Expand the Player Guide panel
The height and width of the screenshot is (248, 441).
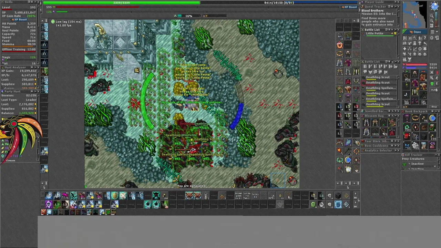click(x=396, y=2)
